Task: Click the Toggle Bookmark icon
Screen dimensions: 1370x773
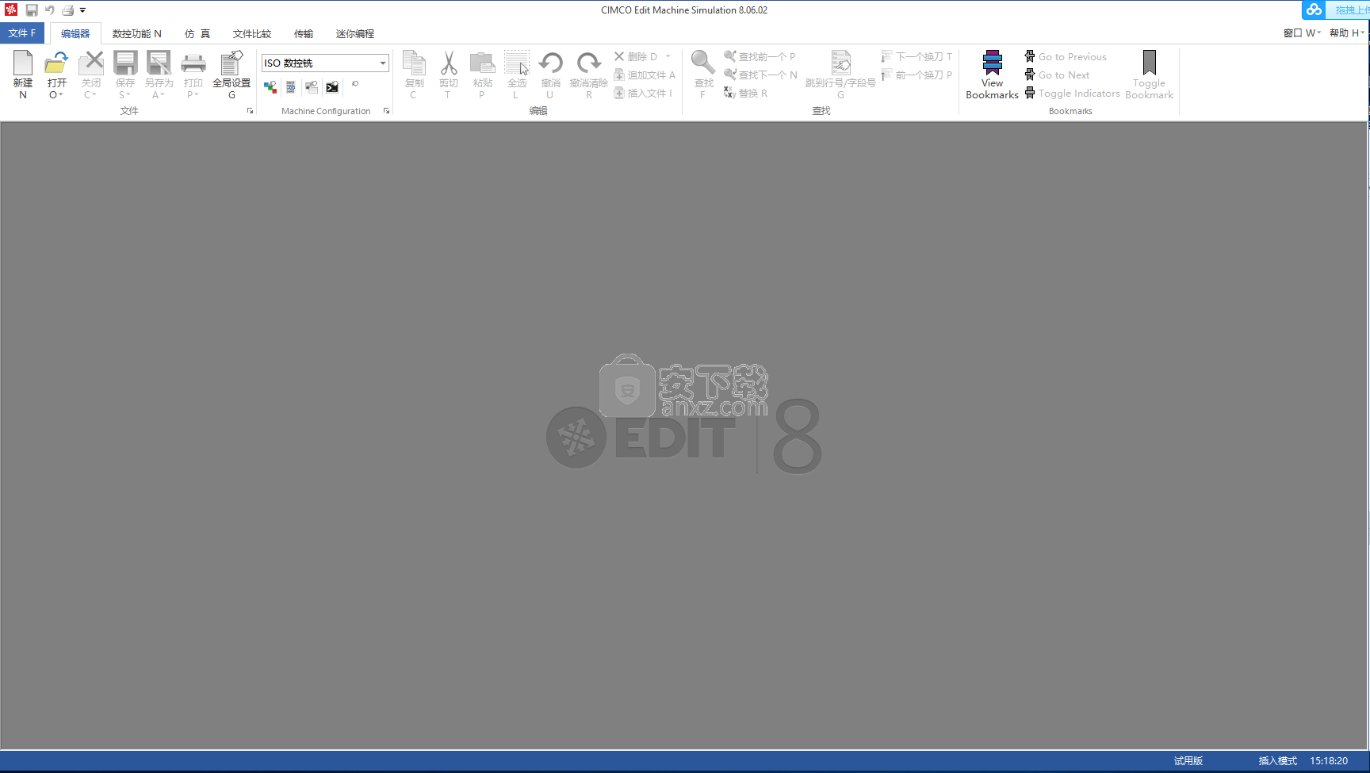Action: pos(1149,63)
